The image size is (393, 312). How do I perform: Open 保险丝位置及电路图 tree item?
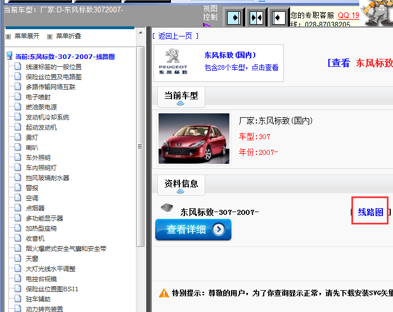[x=53, y=77]
